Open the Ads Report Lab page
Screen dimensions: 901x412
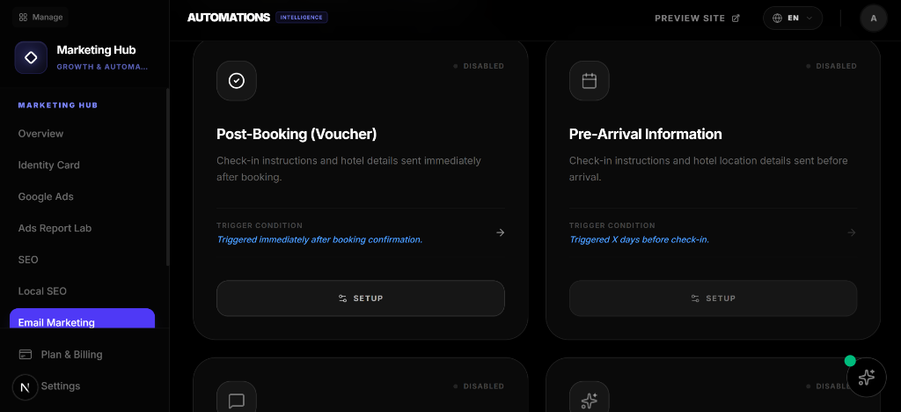(x=55, y=228)
